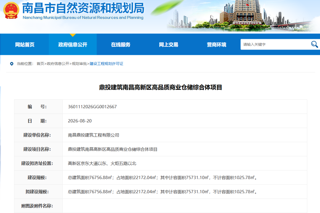The image size is (320, 213).
Task: Open 网上交易 navigation tab
Action: click(169, 45)
